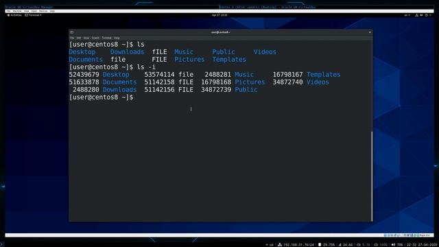Click the volume icon in GNOME top bar
439x247 pixels.
coord(421,15)
